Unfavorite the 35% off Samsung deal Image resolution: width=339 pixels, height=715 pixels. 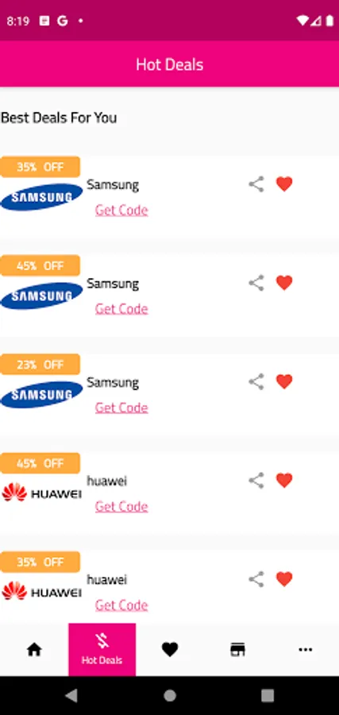pos(284,184)
